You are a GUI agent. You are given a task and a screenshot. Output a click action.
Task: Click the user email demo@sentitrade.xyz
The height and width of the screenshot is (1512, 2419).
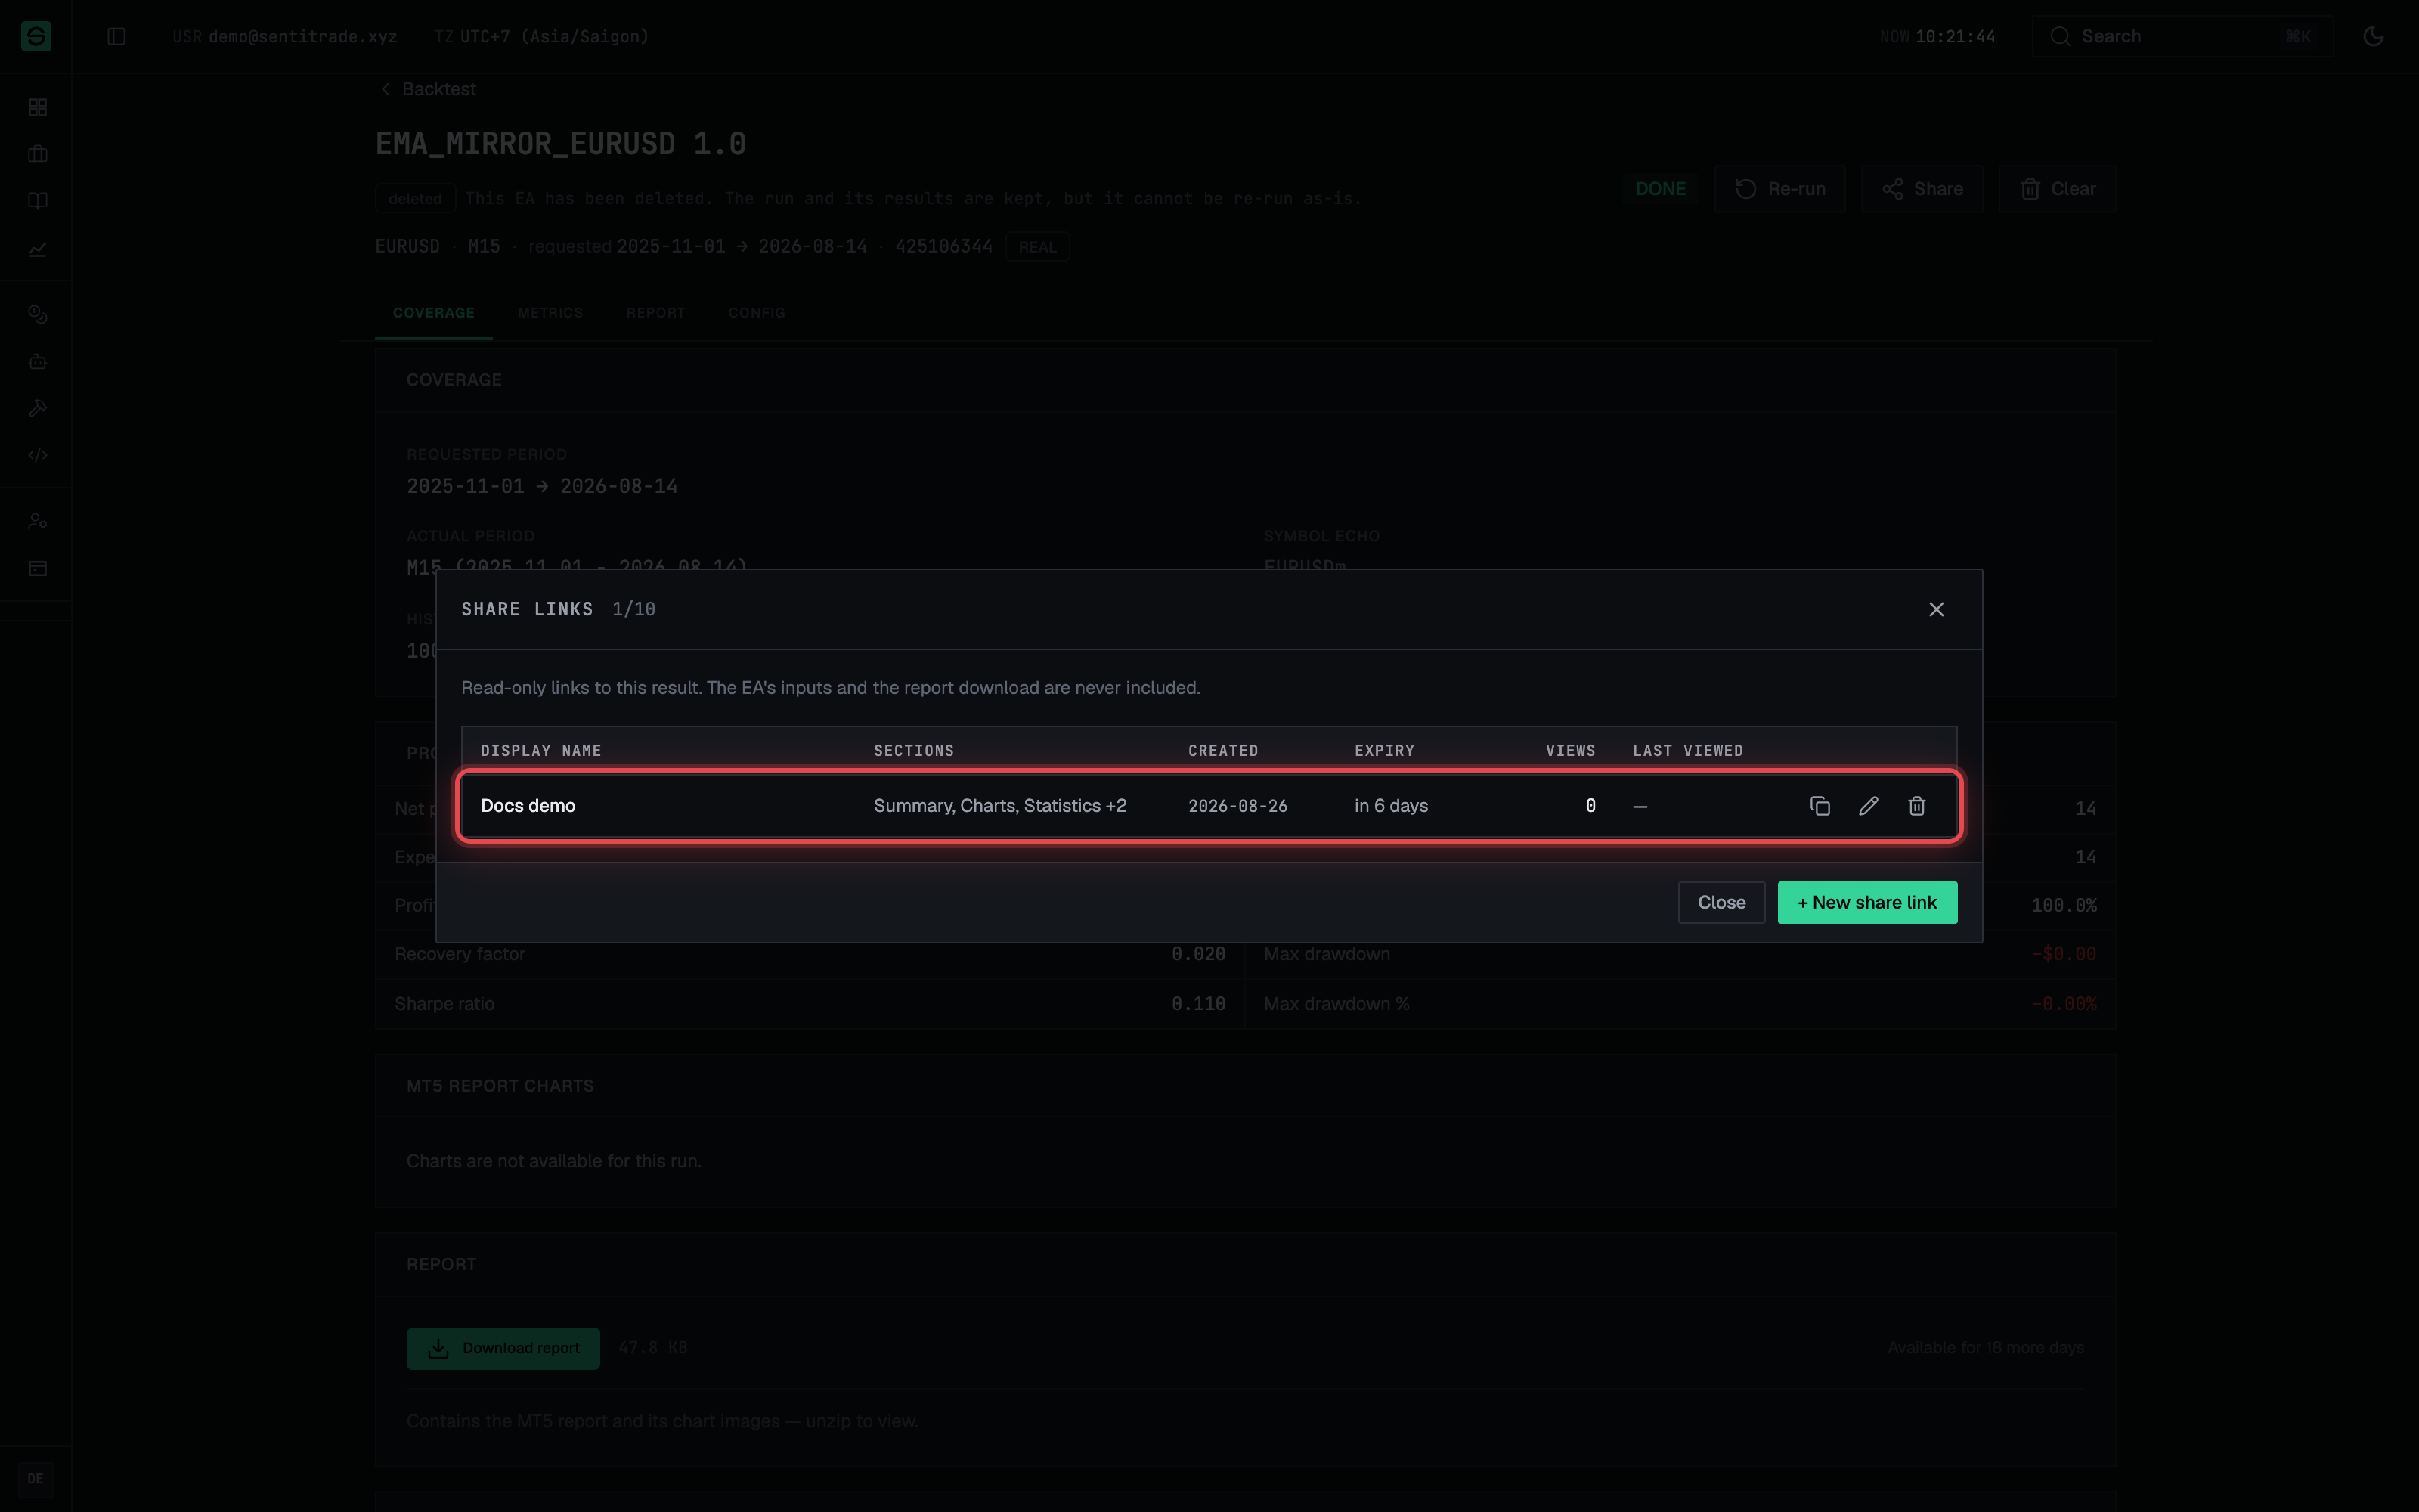pos(303,36)
